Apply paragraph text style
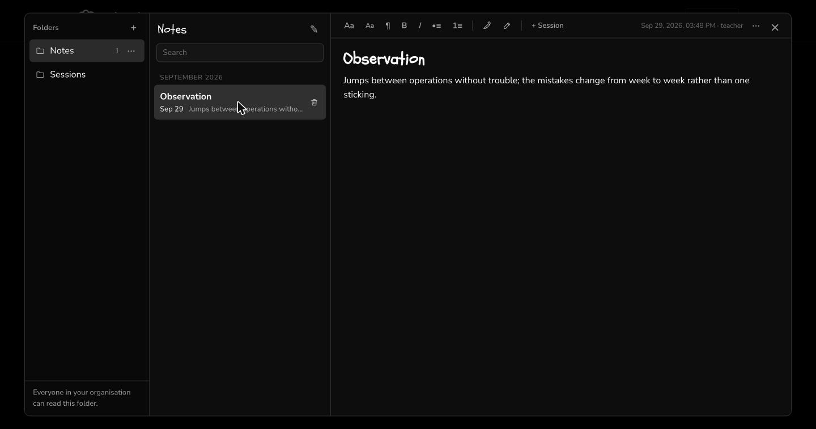816x429 pixels. (x=388, y=26)
